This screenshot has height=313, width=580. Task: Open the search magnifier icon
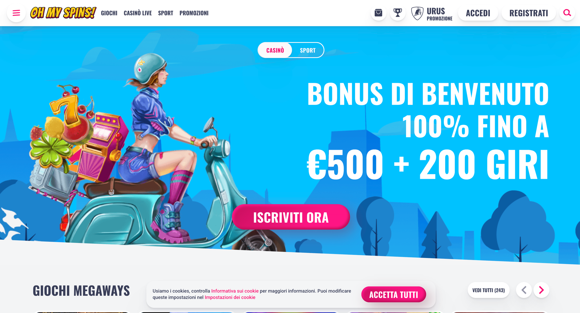(x=567, y=13)
